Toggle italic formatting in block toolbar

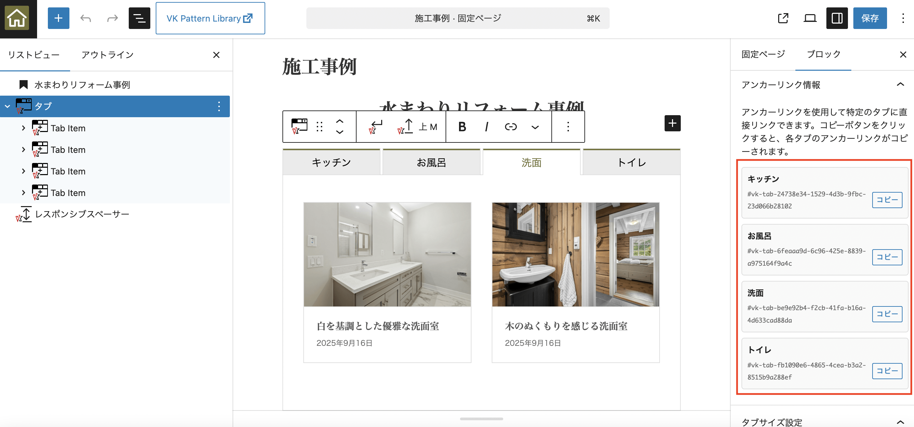[486, 127]
